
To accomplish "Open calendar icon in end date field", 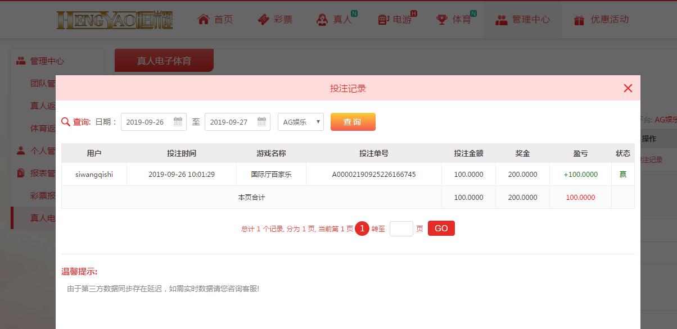I will pos(261,121).
